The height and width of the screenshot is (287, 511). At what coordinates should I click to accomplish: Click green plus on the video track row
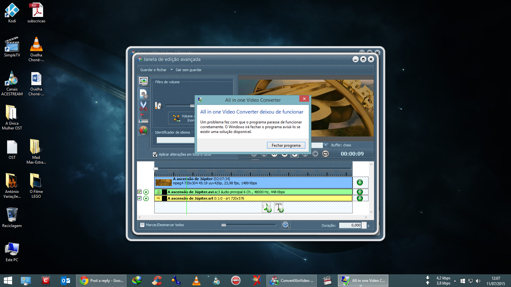(360, 182)
